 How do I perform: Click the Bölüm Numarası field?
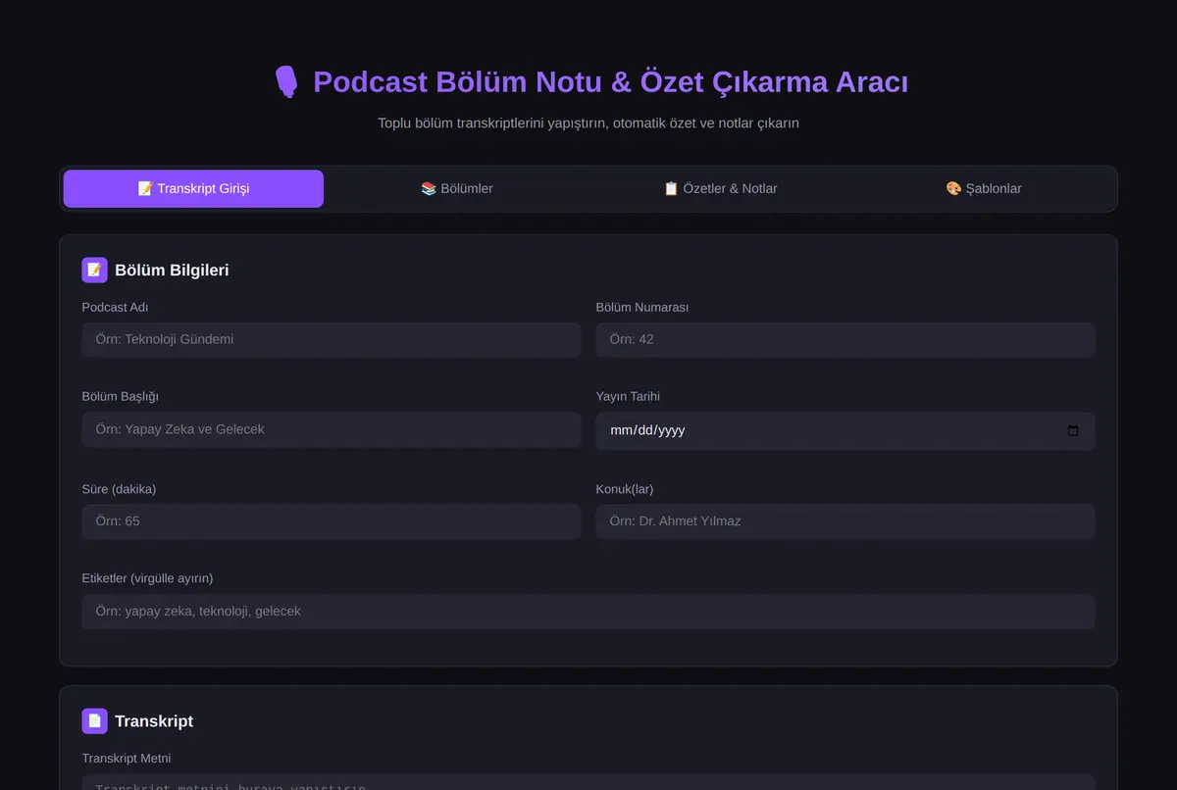pyautogui.click(x=845, y=339)
